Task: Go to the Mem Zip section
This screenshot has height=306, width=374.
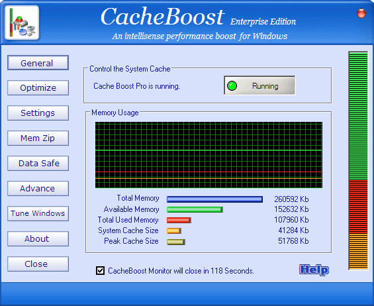Action: 38,138
